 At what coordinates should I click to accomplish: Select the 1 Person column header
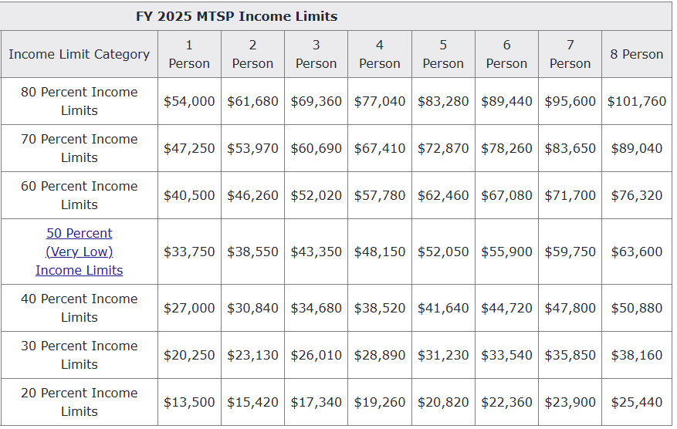coord(189,54)
